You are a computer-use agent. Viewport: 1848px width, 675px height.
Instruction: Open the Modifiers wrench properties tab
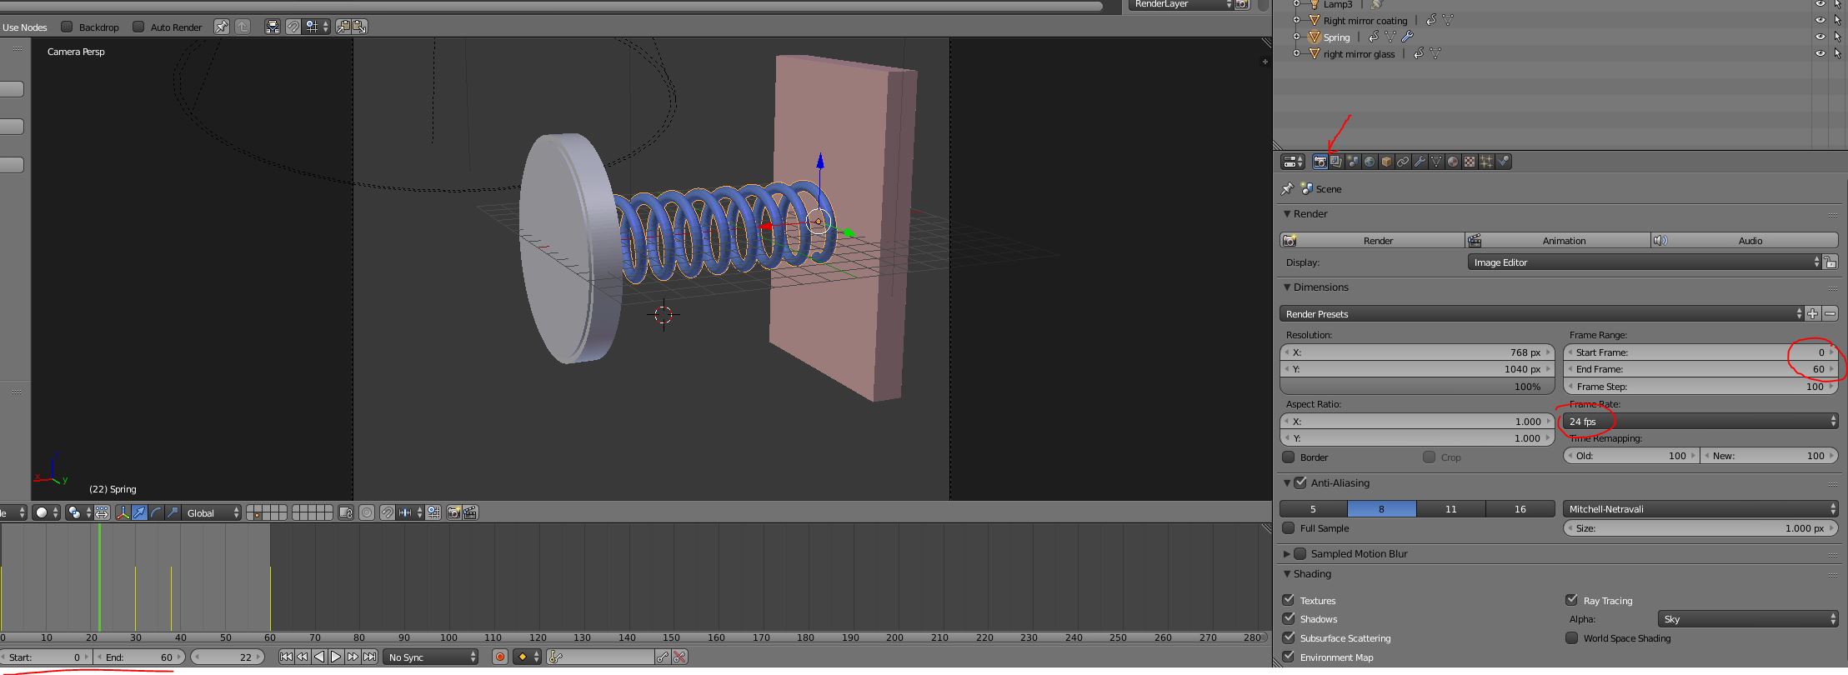click(1420, 162)
